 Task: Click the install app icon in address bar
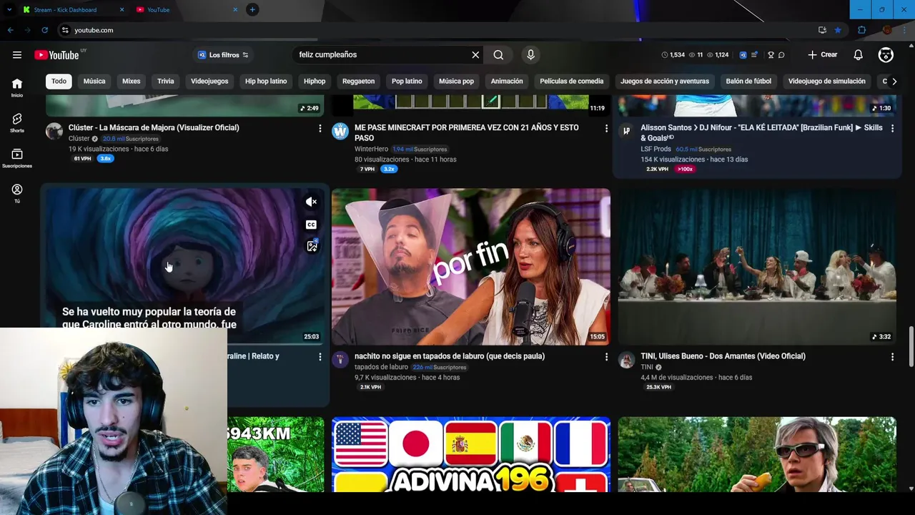coord(822,30)
